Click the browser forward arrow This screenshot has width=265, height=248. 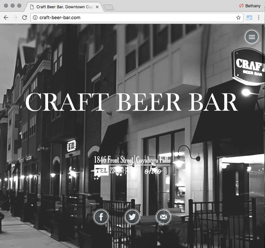tap(15, 18)
